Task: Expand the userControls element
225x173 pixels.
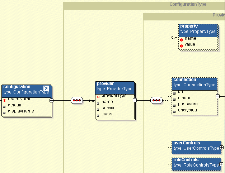Action: point(221,147)
